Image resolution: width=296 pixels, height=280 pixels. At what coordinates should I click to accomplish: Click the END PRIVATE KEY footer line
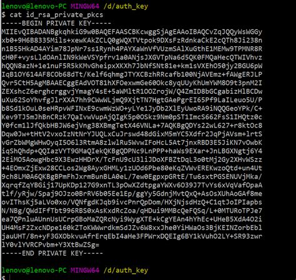point(52,253)
